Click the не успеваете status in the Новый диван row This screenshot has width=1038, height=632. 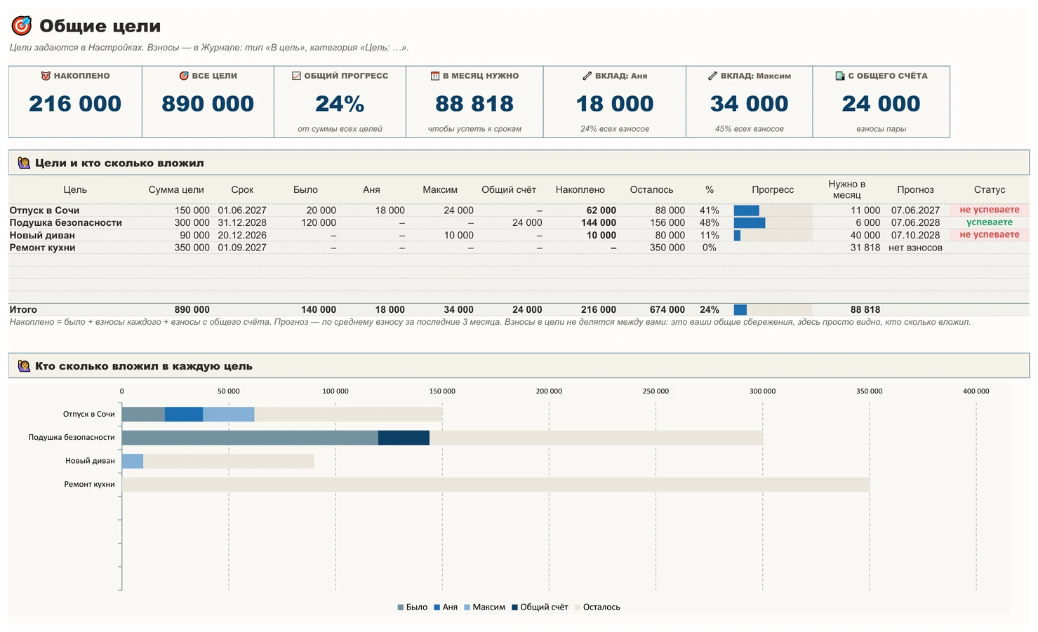click(x=990, y=235)
